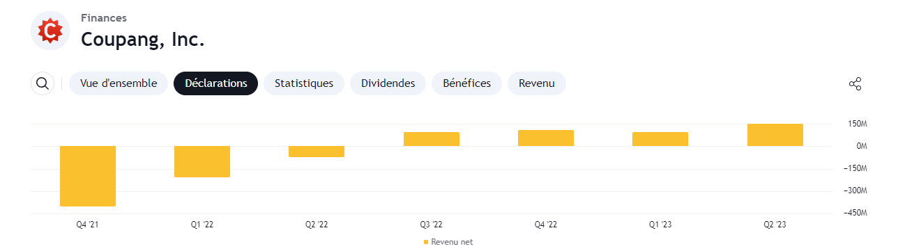Switch to the Revenu tab
The height and width of the screenshot is (251, 898).
pos(537,83)
